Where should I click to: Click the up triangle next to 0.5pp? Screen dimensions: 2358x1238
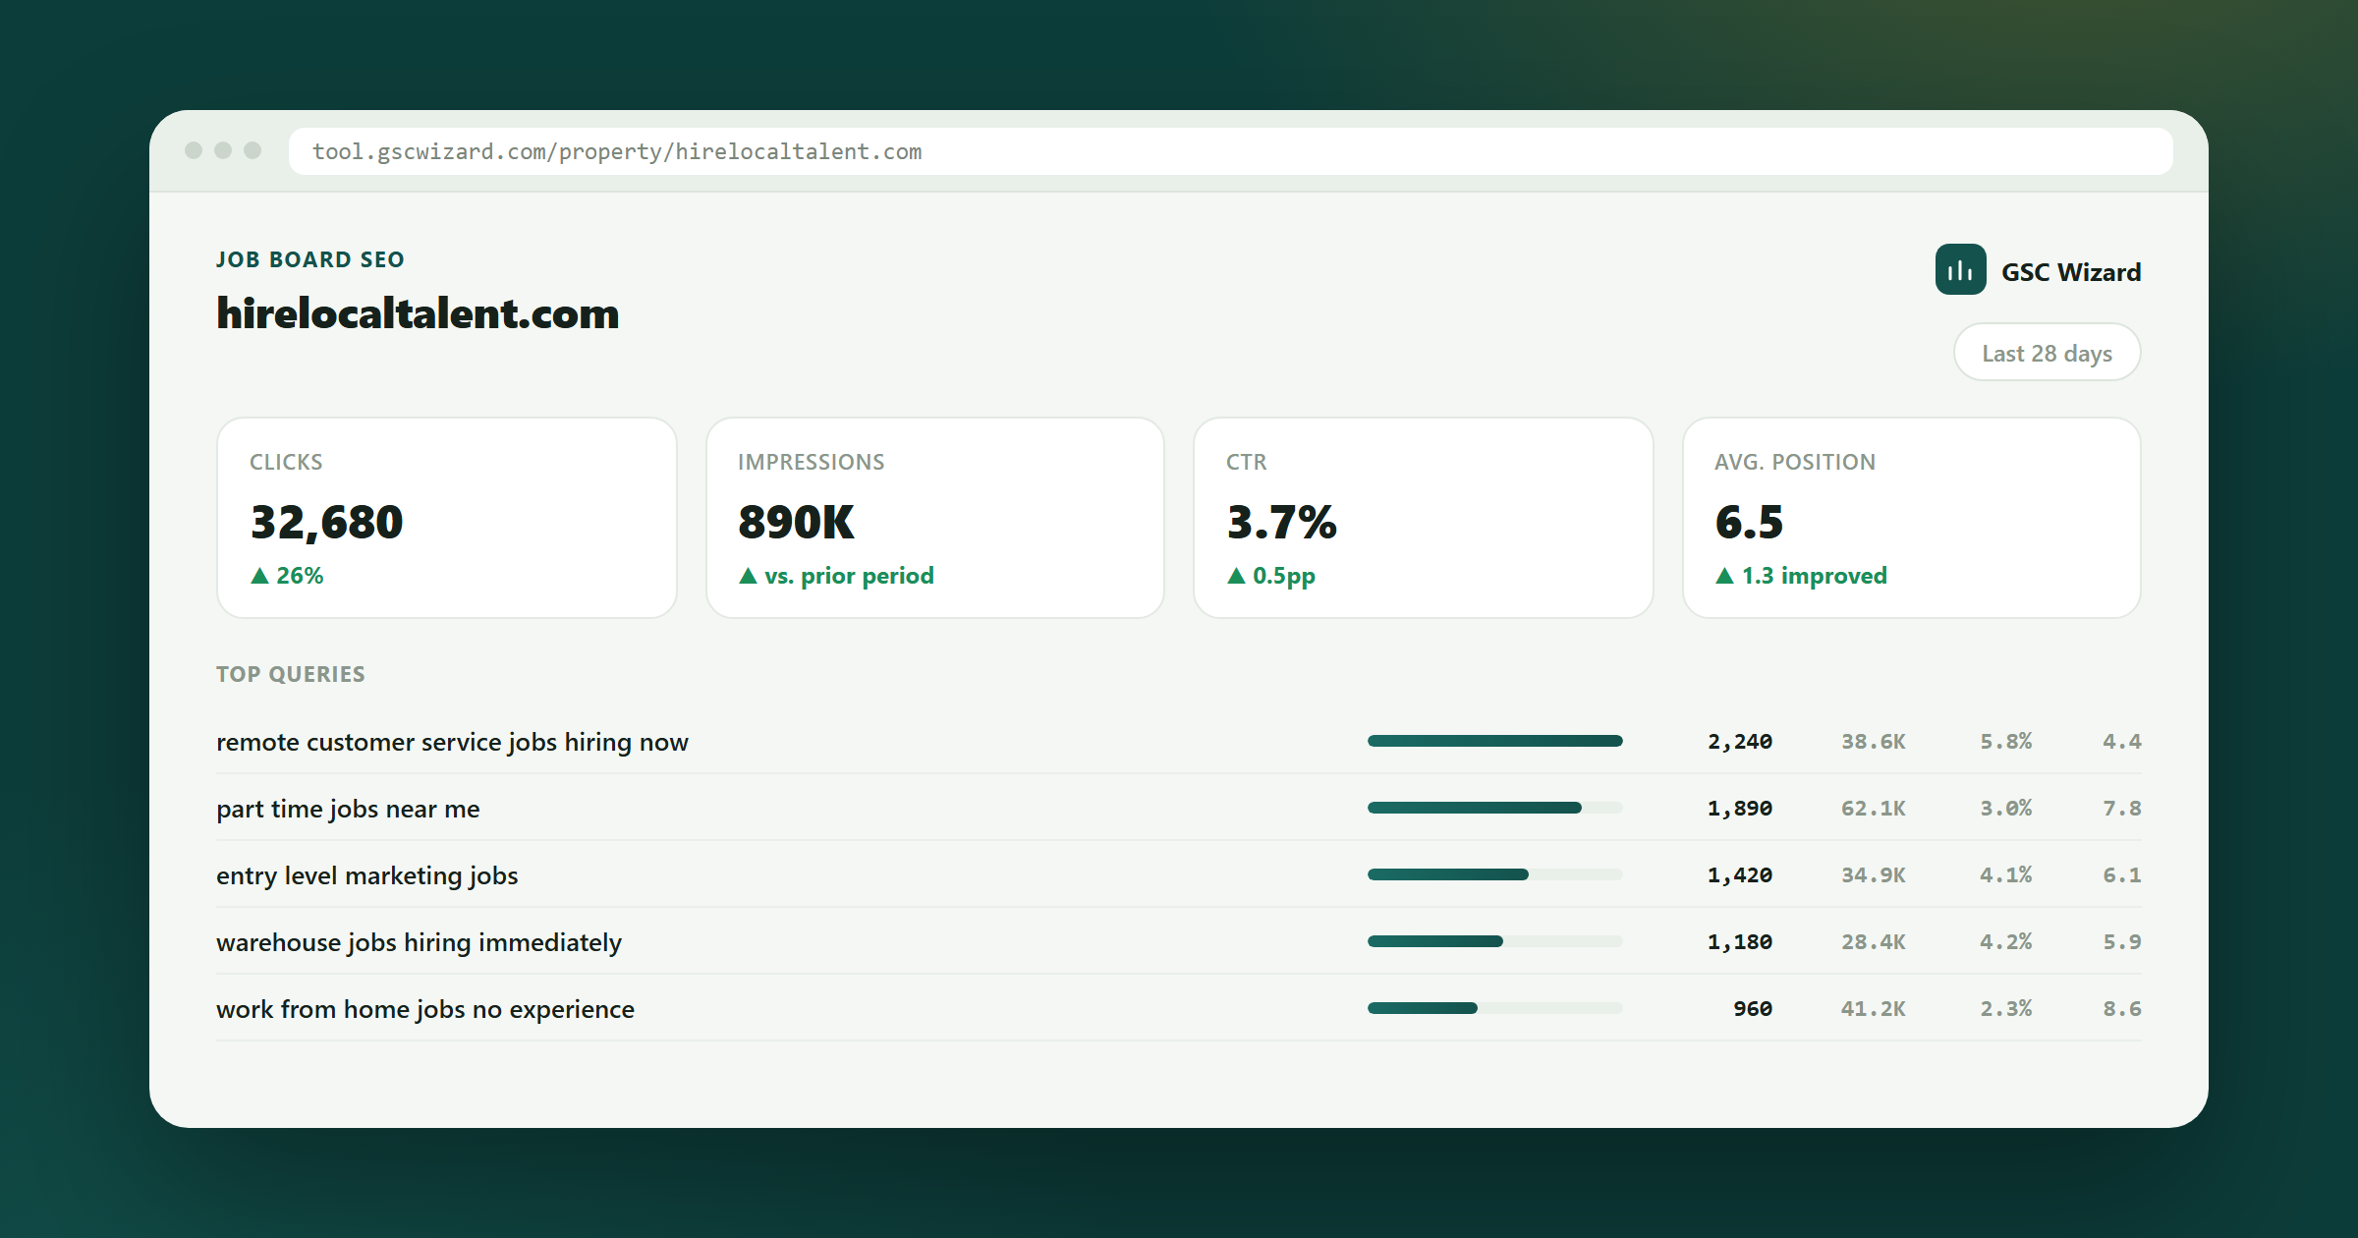[x=1236, y=576]
